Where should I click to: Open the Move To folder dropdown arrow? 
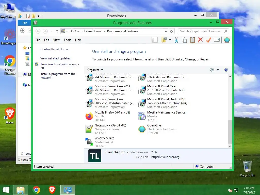[x=170, y=40]
